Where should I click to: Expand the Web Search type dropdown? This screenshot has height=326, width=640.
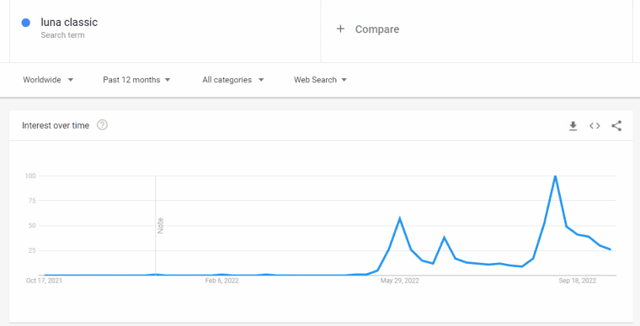tap(320, 80)
